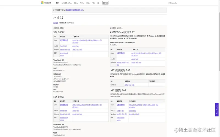Open the 社区 menu item
This screenshot has height=137, width=220.
(98, 3)
